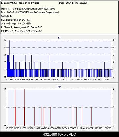Select the 107100 PI axis label
Viewport: 119px width, 137px height.
[x=70, y=80]
